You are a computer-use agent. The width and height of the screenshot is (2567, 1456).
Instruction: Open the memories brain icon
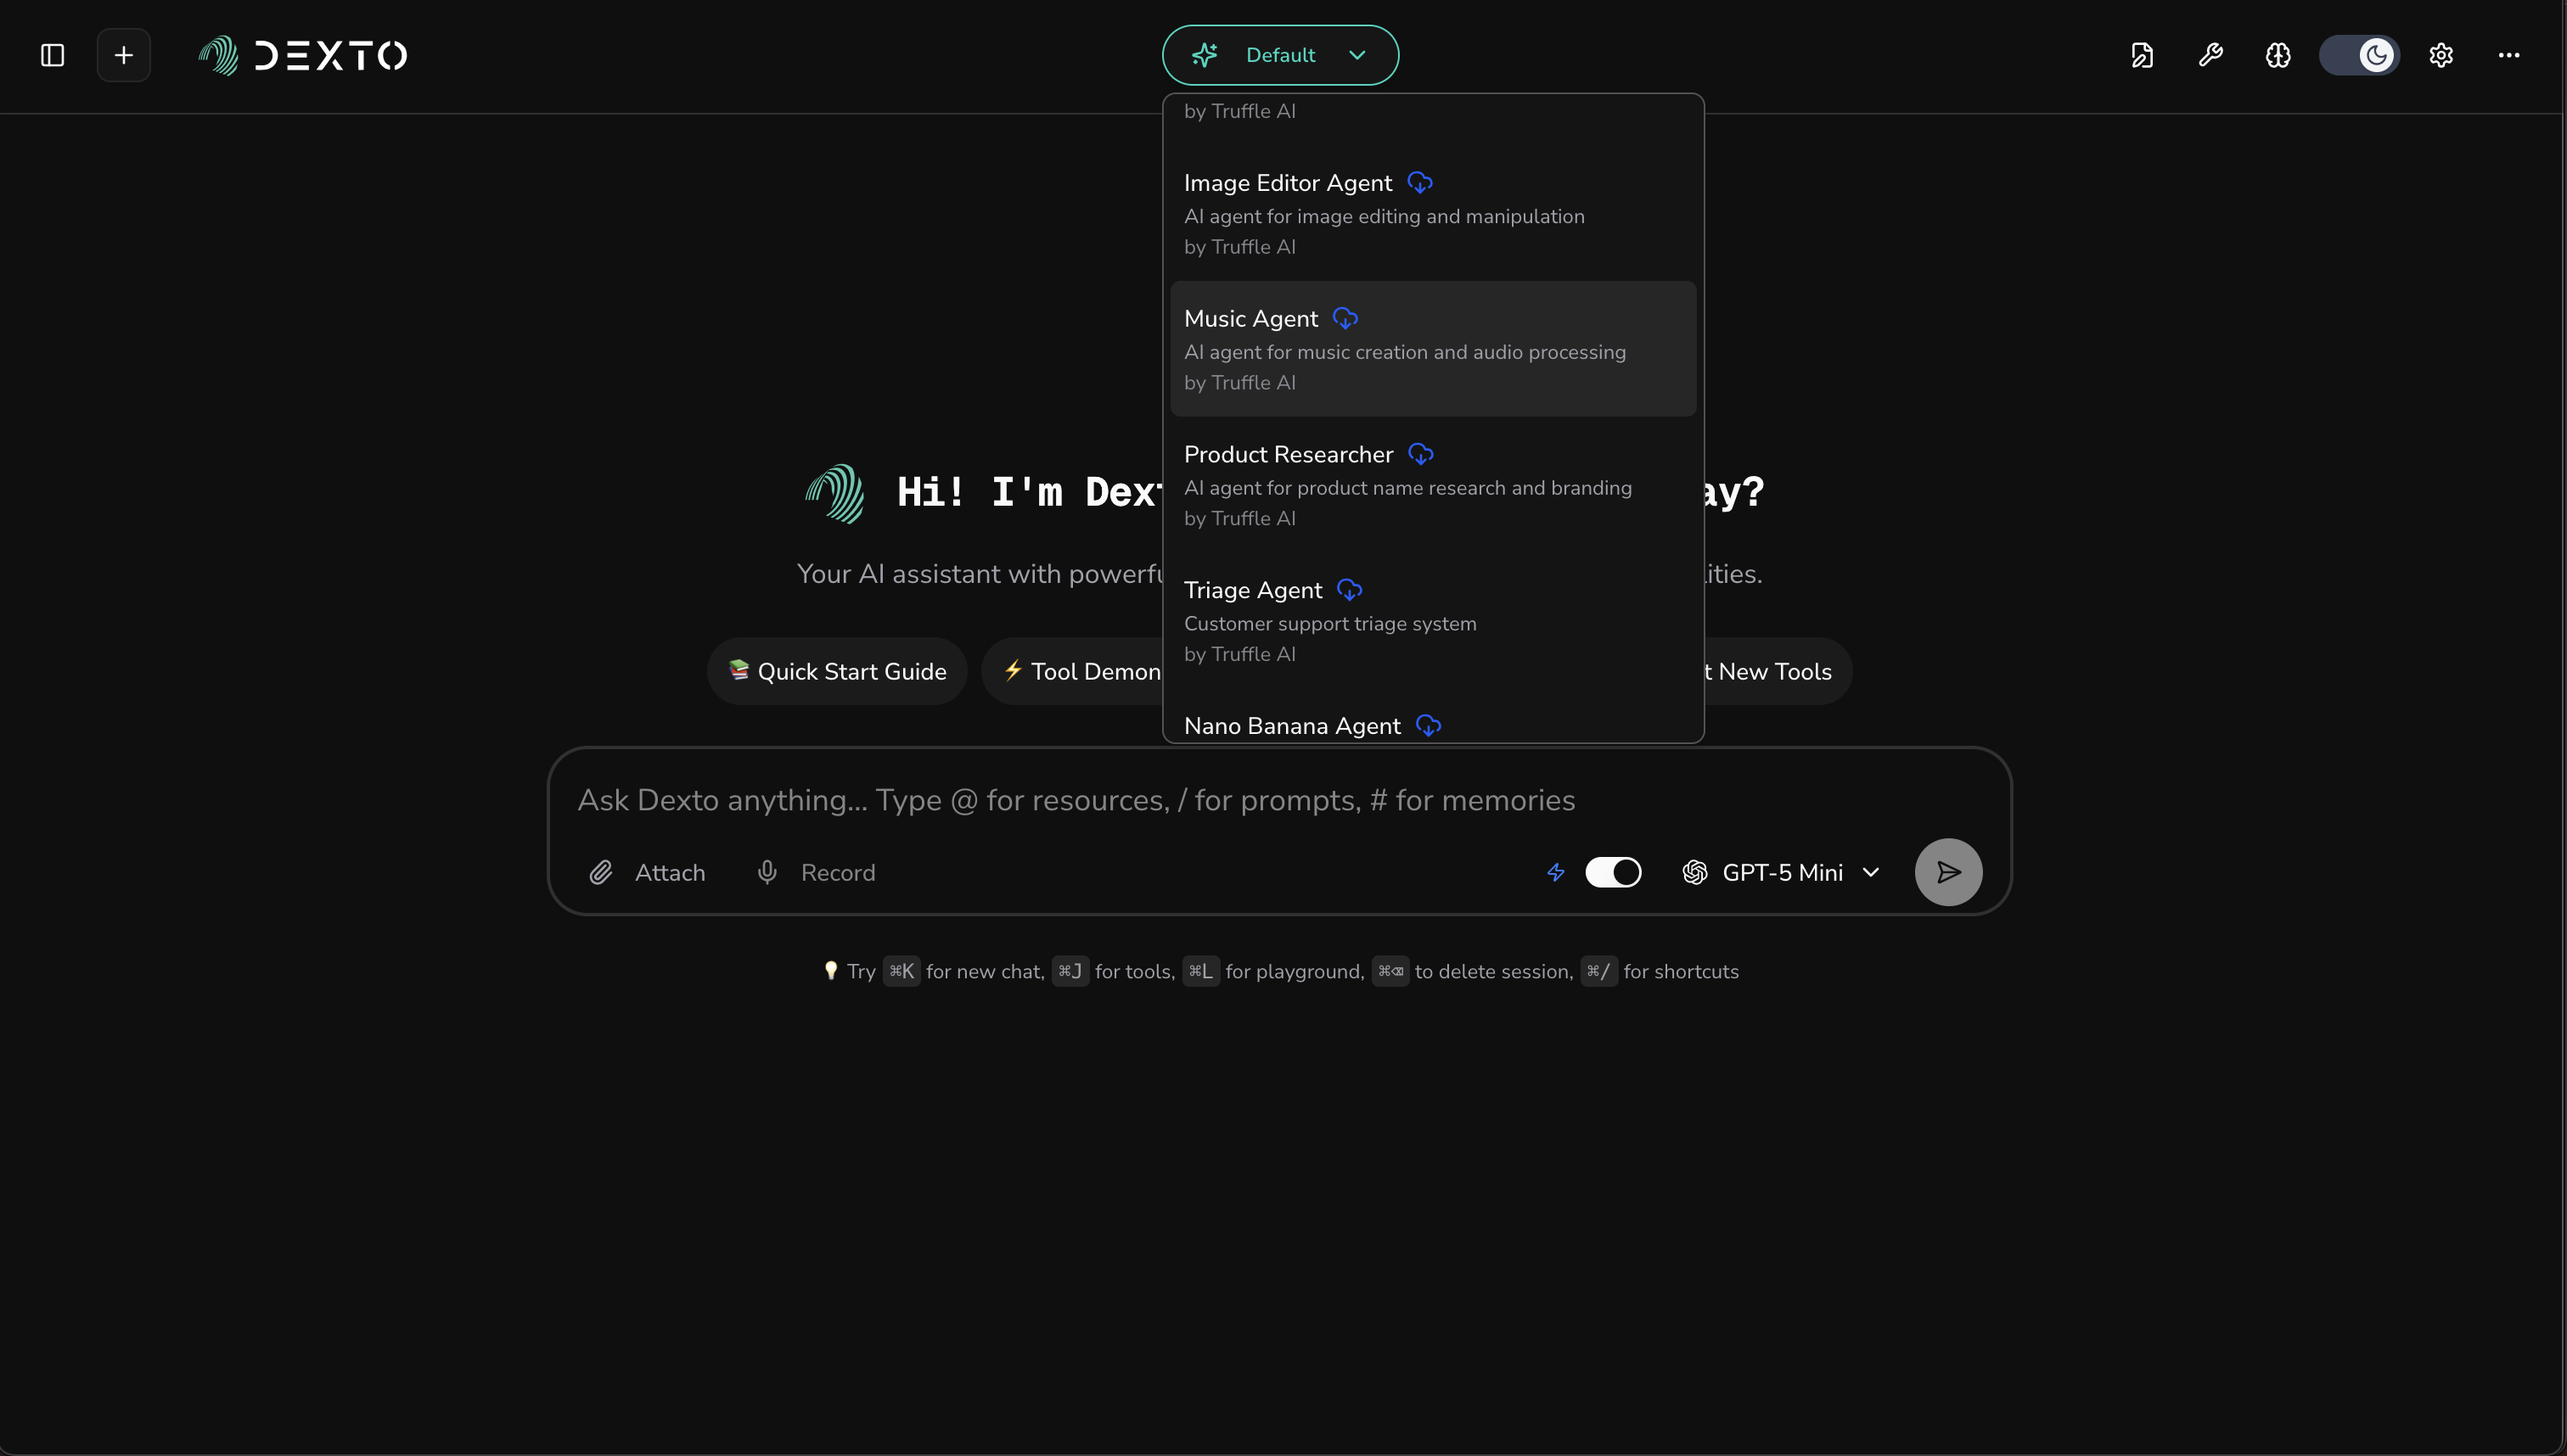click(x=2278, y=55)
